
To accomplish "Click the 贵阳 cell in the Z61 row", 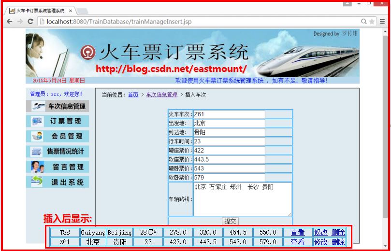I will [120, 242].
